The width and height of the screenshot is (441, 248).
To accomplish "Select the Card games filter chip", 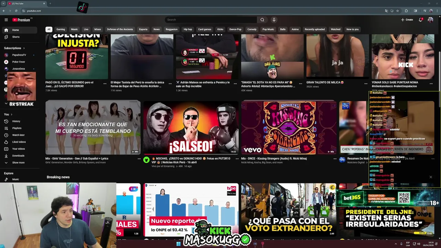I will pyautogui.click(x=205, y=29).
